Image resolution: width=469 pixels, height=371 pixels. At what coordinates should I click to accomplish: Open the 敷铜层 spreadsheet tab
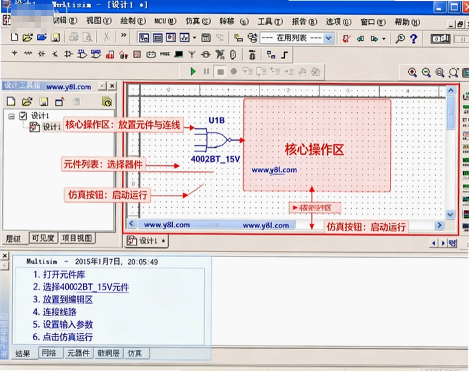point(108,353)
